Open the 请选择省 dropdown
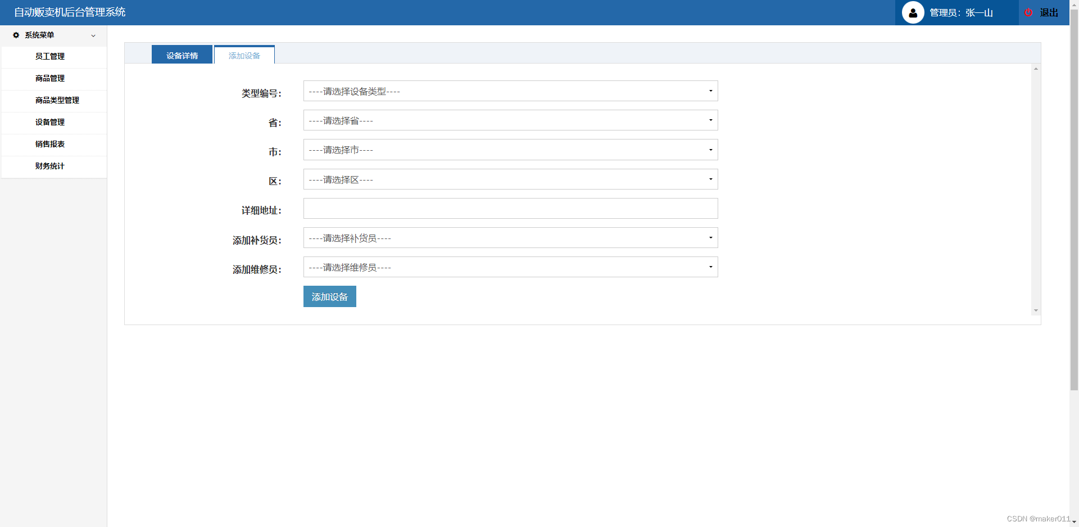The width and height of the screenshot is (1079, 527). click(510, 120)
